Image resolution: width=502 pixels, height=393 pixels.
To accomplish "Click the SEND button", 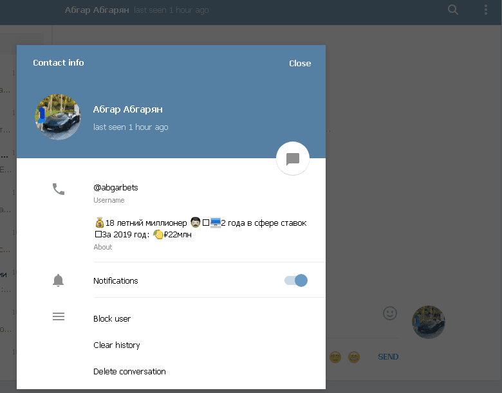I will pos(388,357).
